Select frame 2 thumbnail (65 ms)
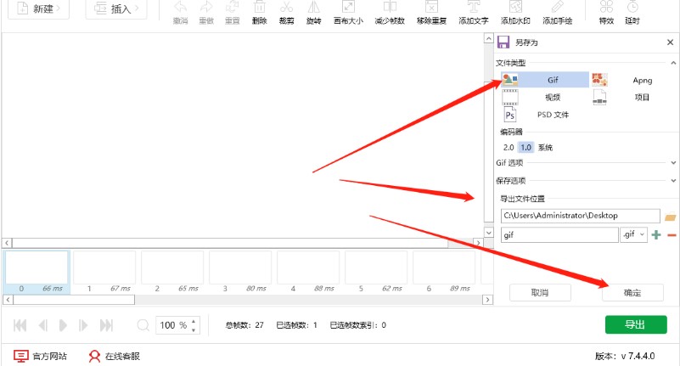The height and width of the screenshot is (366, 680). 172,273
